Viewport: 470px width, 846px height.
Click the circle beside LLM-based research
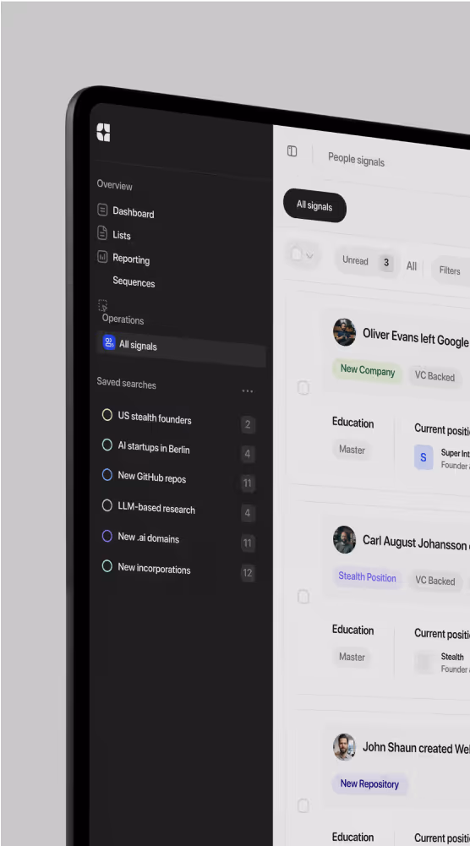[x=107, y=505]
